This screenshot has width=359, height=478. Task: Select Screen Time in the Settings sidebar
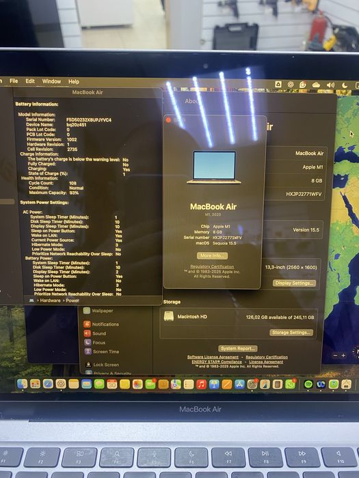pos(102,352)
